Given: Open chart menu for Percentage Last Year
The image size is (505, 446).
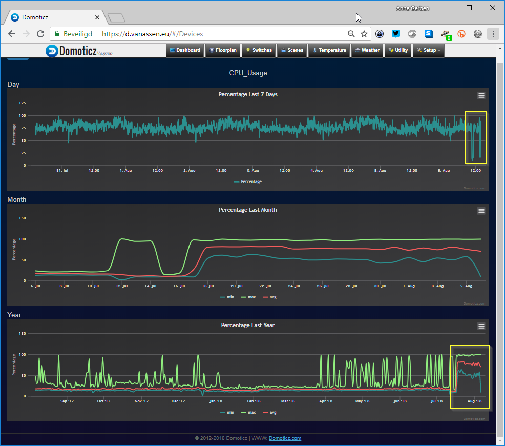Looking at the screenshot, I should tap(481, 326).
